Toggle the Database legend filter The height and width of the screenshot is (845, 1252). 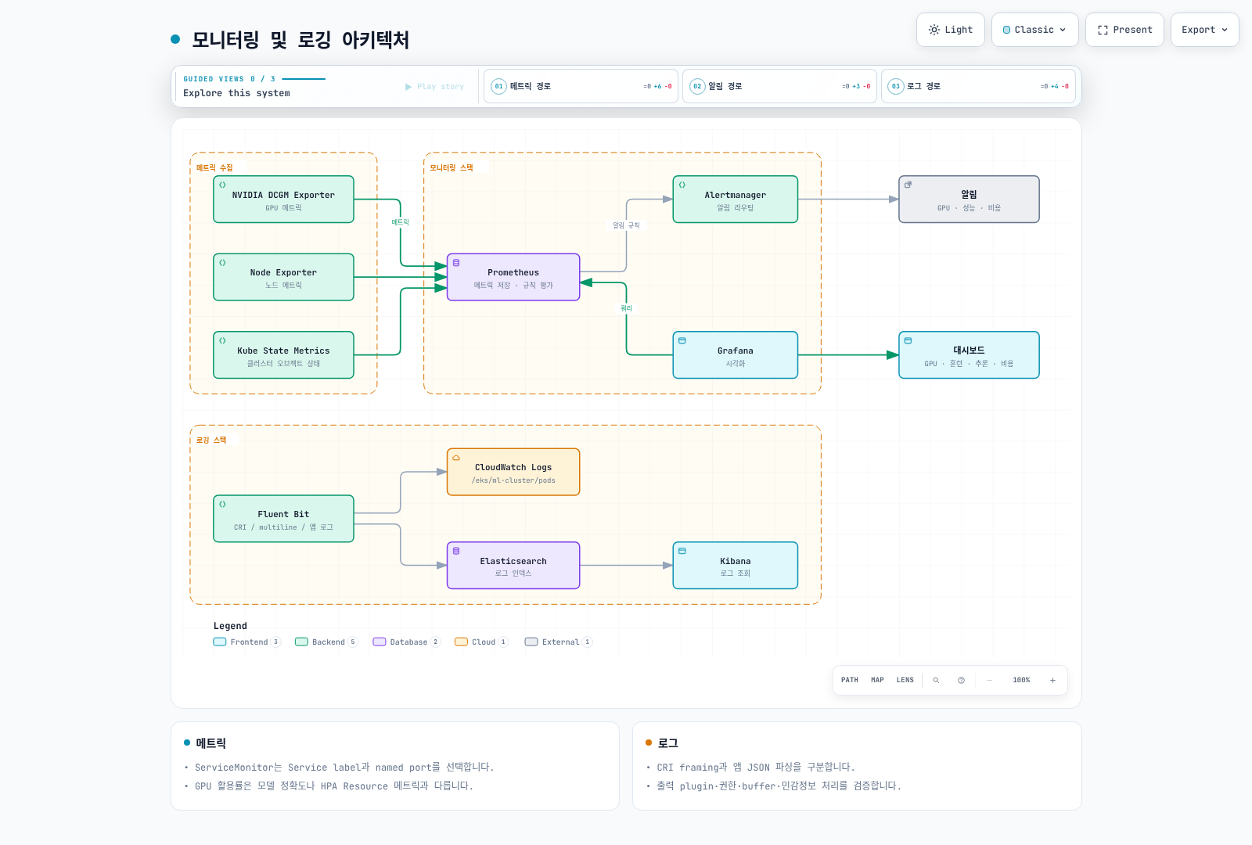pos(407,642)
